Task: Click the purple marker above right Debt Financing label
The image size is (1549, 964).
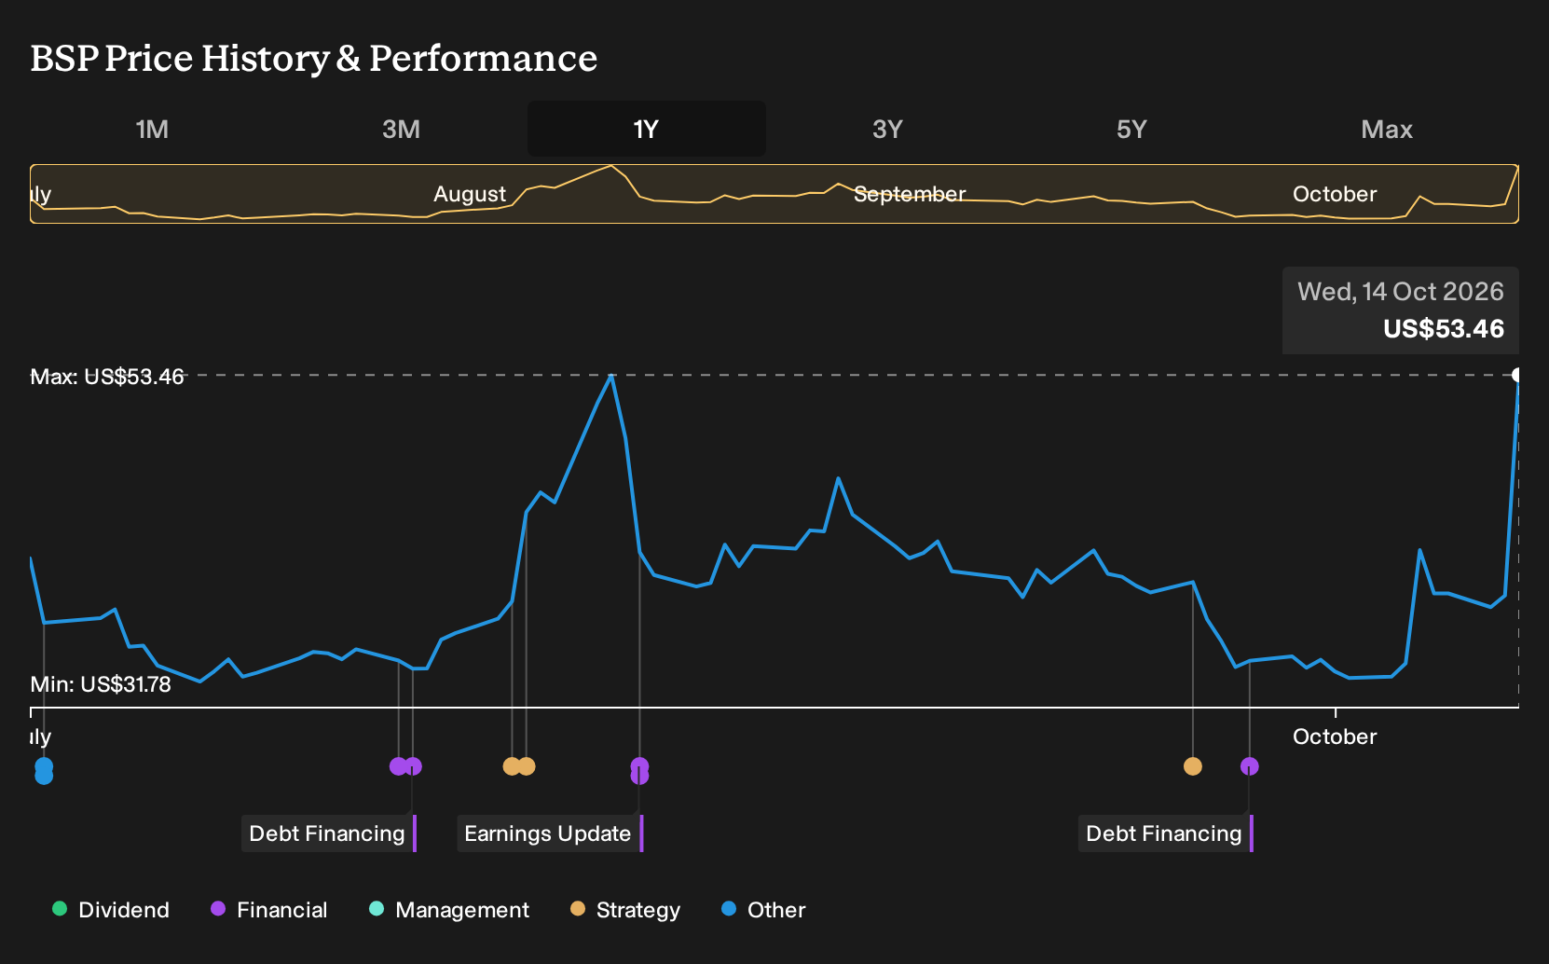Action: click(1250, 766)
